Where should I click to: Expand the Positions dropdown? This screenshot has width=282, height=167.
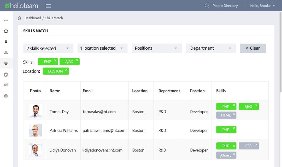pyautogui.click(x=157, y=48)
